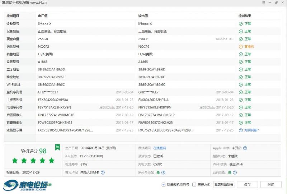Click the green check icon for 主板序列号 row

pyautogui.click(x=241, y=100)
